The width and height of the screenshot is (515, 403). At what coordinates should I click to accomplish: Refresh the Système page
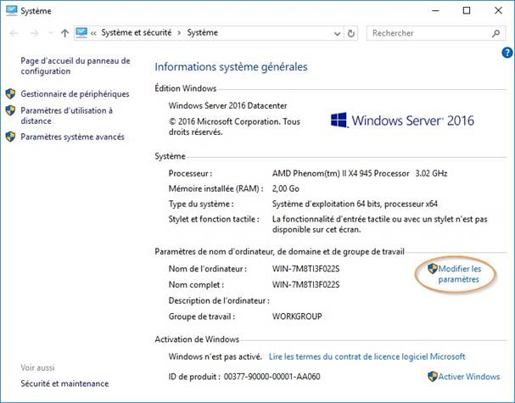pos(350,33)
